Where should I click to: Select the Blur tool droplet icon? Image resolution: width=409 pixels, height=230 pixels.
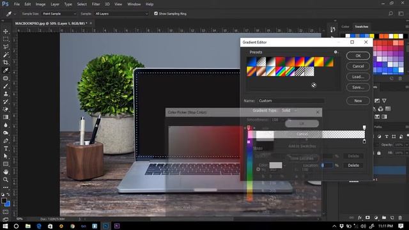pos(6,125)
